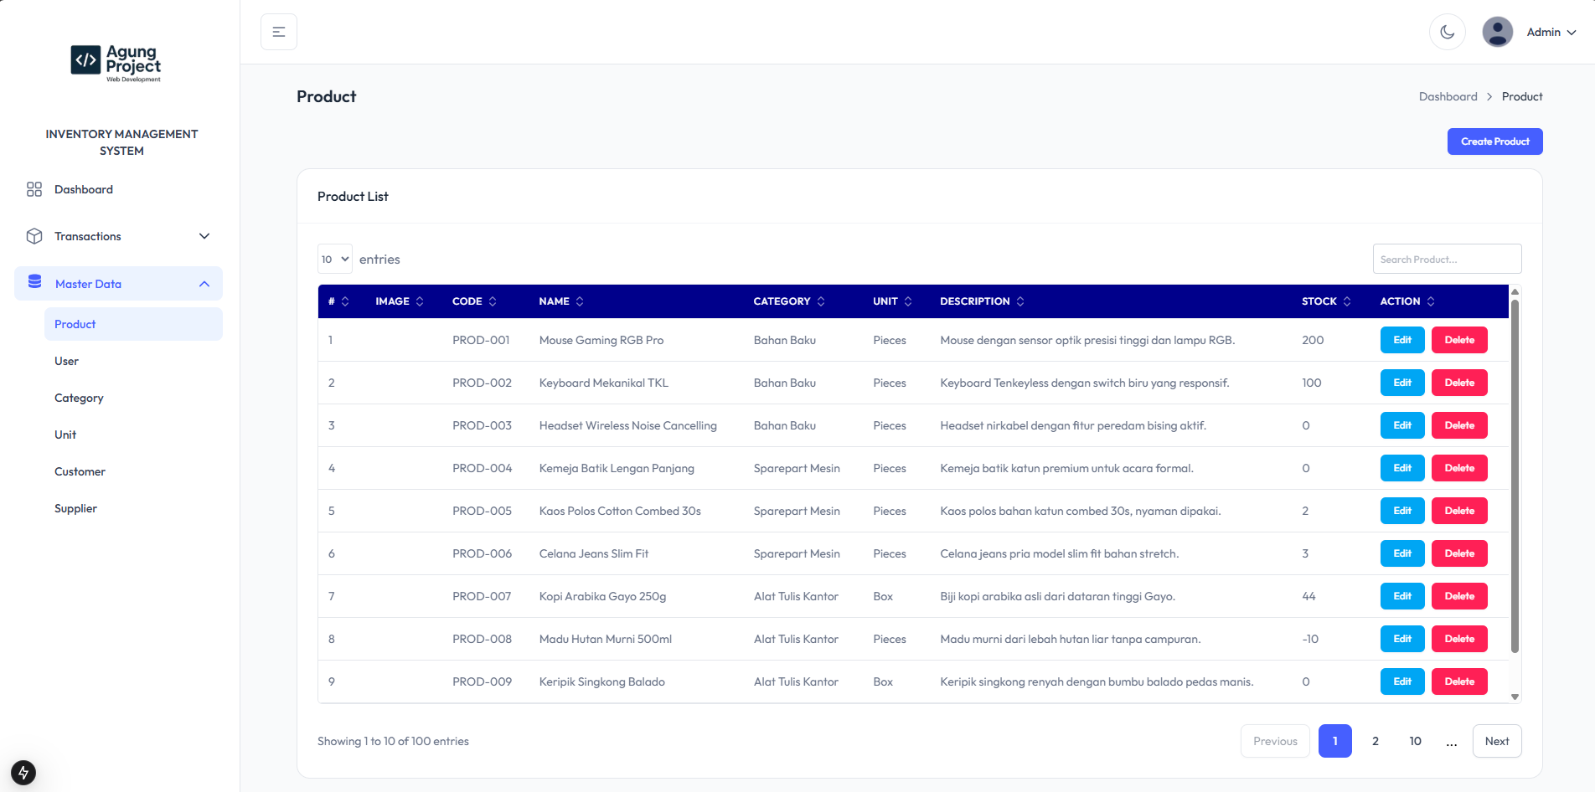The width and height of the screenshot is (1595, 792).
Task: Edit Celana Jeans Slim Fit product
Action: 1402,553
